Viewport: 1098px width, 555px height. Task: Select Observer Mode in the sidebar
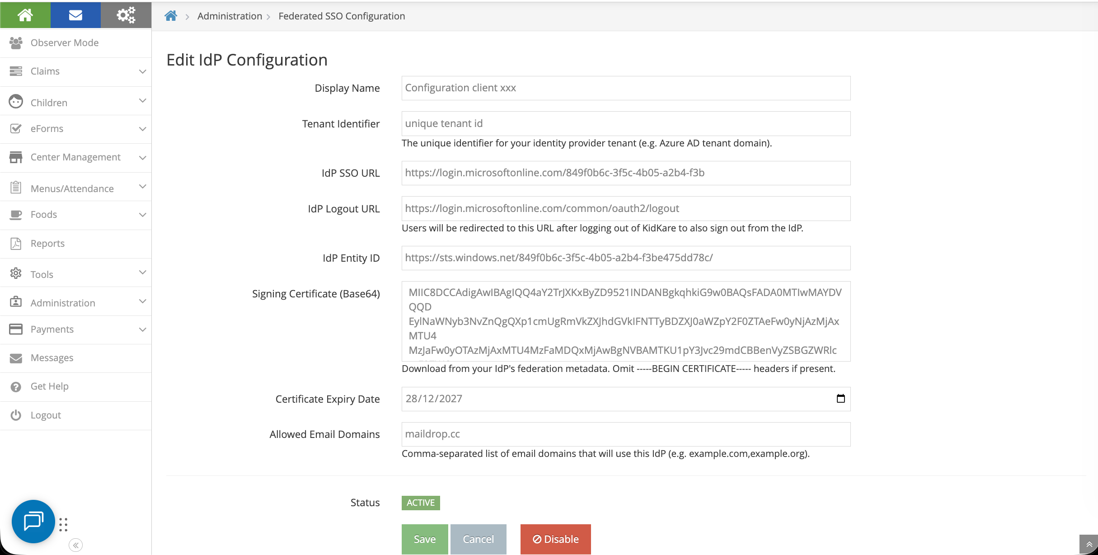64,42
